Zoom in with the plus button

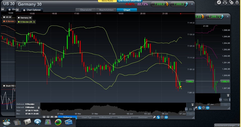44,117
